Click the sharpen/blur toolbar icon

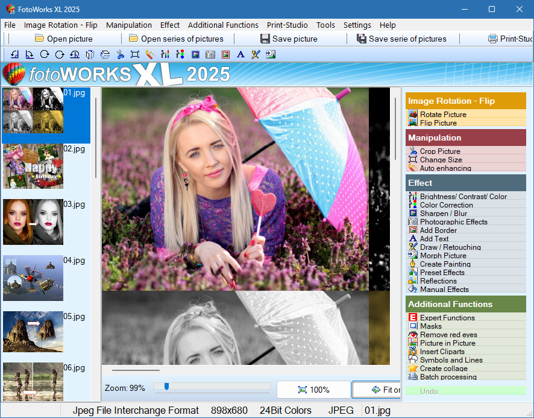tap(195, 54)
